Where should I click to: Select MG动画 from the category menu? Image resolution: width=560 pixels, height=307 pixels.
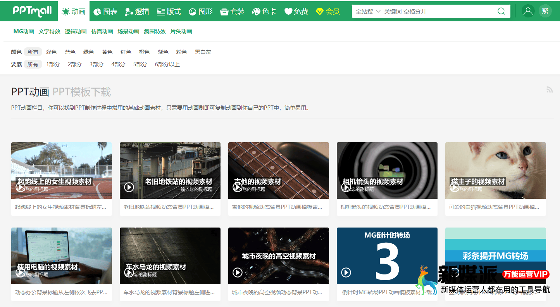[23, 31]
